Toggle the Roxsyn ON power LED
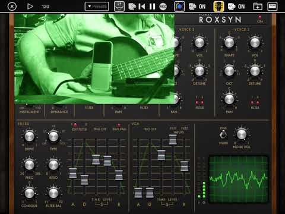This screenshot has width=285, height=214. (x=260, y=17)
